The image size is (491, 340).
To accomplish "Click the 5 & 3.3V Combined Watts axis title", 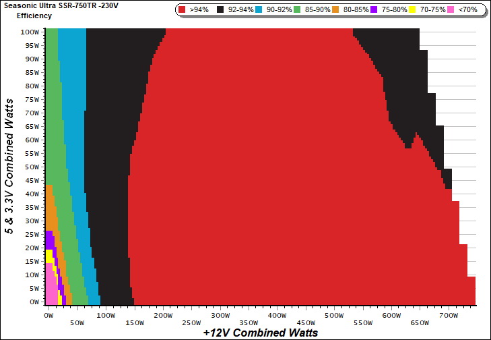I will (10, 167).
